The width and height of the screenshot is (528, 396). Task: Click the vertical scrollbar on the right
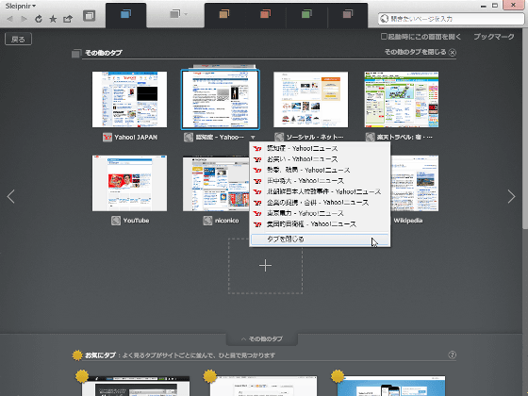click(525, 130)
